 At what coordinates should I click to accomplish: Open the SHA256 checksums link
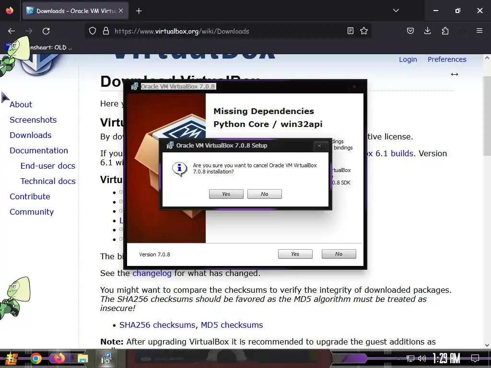[x=157, y=325]
